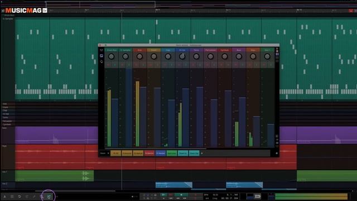Select the Bass track header in the arrangement
This screenshot has height=201, width=357.
8,135
